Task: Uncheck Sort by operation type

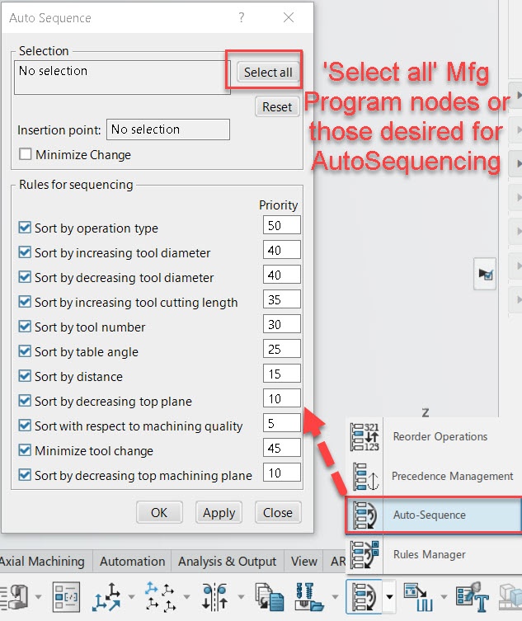Action: tap(25, 228)
